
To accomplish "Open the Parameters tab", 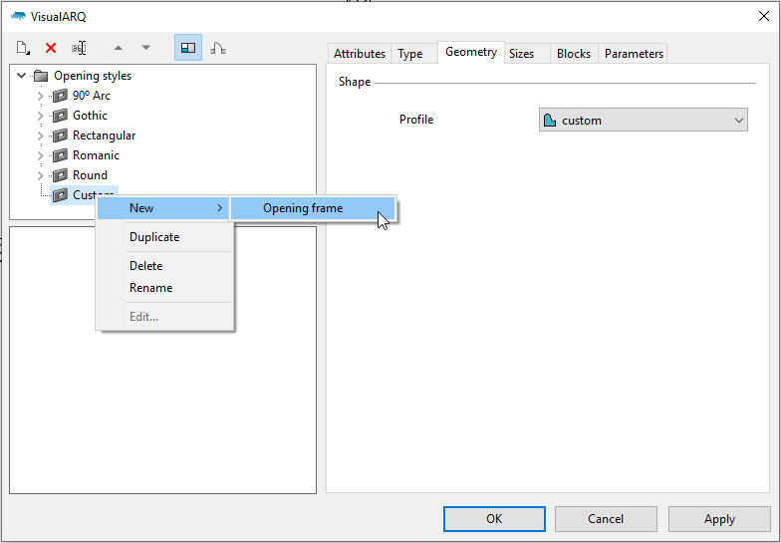I will [x=634, y=54].
